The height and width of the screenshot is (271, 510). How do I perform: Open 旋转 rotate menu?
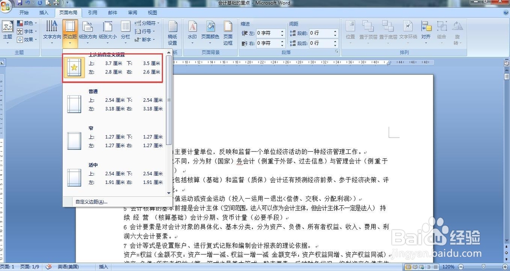pos(457,33)
